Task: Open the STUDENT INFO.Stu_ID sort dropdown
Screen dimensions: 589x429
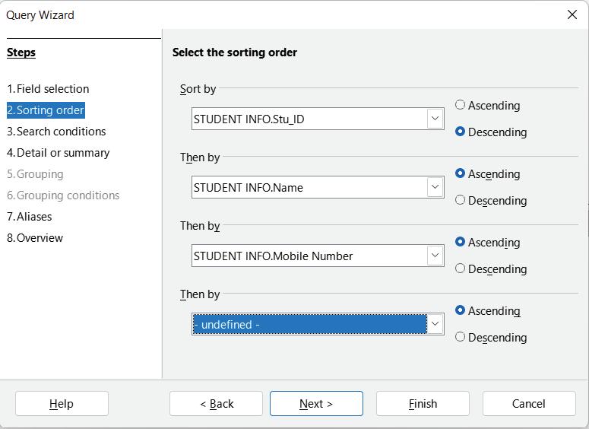Action: click(x=435, y=119)
